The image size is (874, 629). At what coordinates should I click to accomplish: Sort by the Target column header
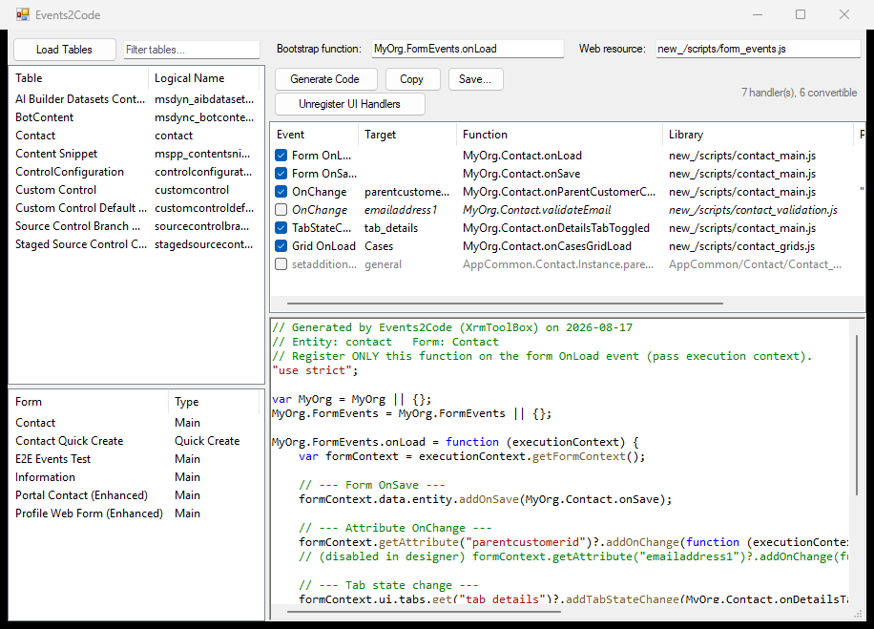[x=406, y=135]
